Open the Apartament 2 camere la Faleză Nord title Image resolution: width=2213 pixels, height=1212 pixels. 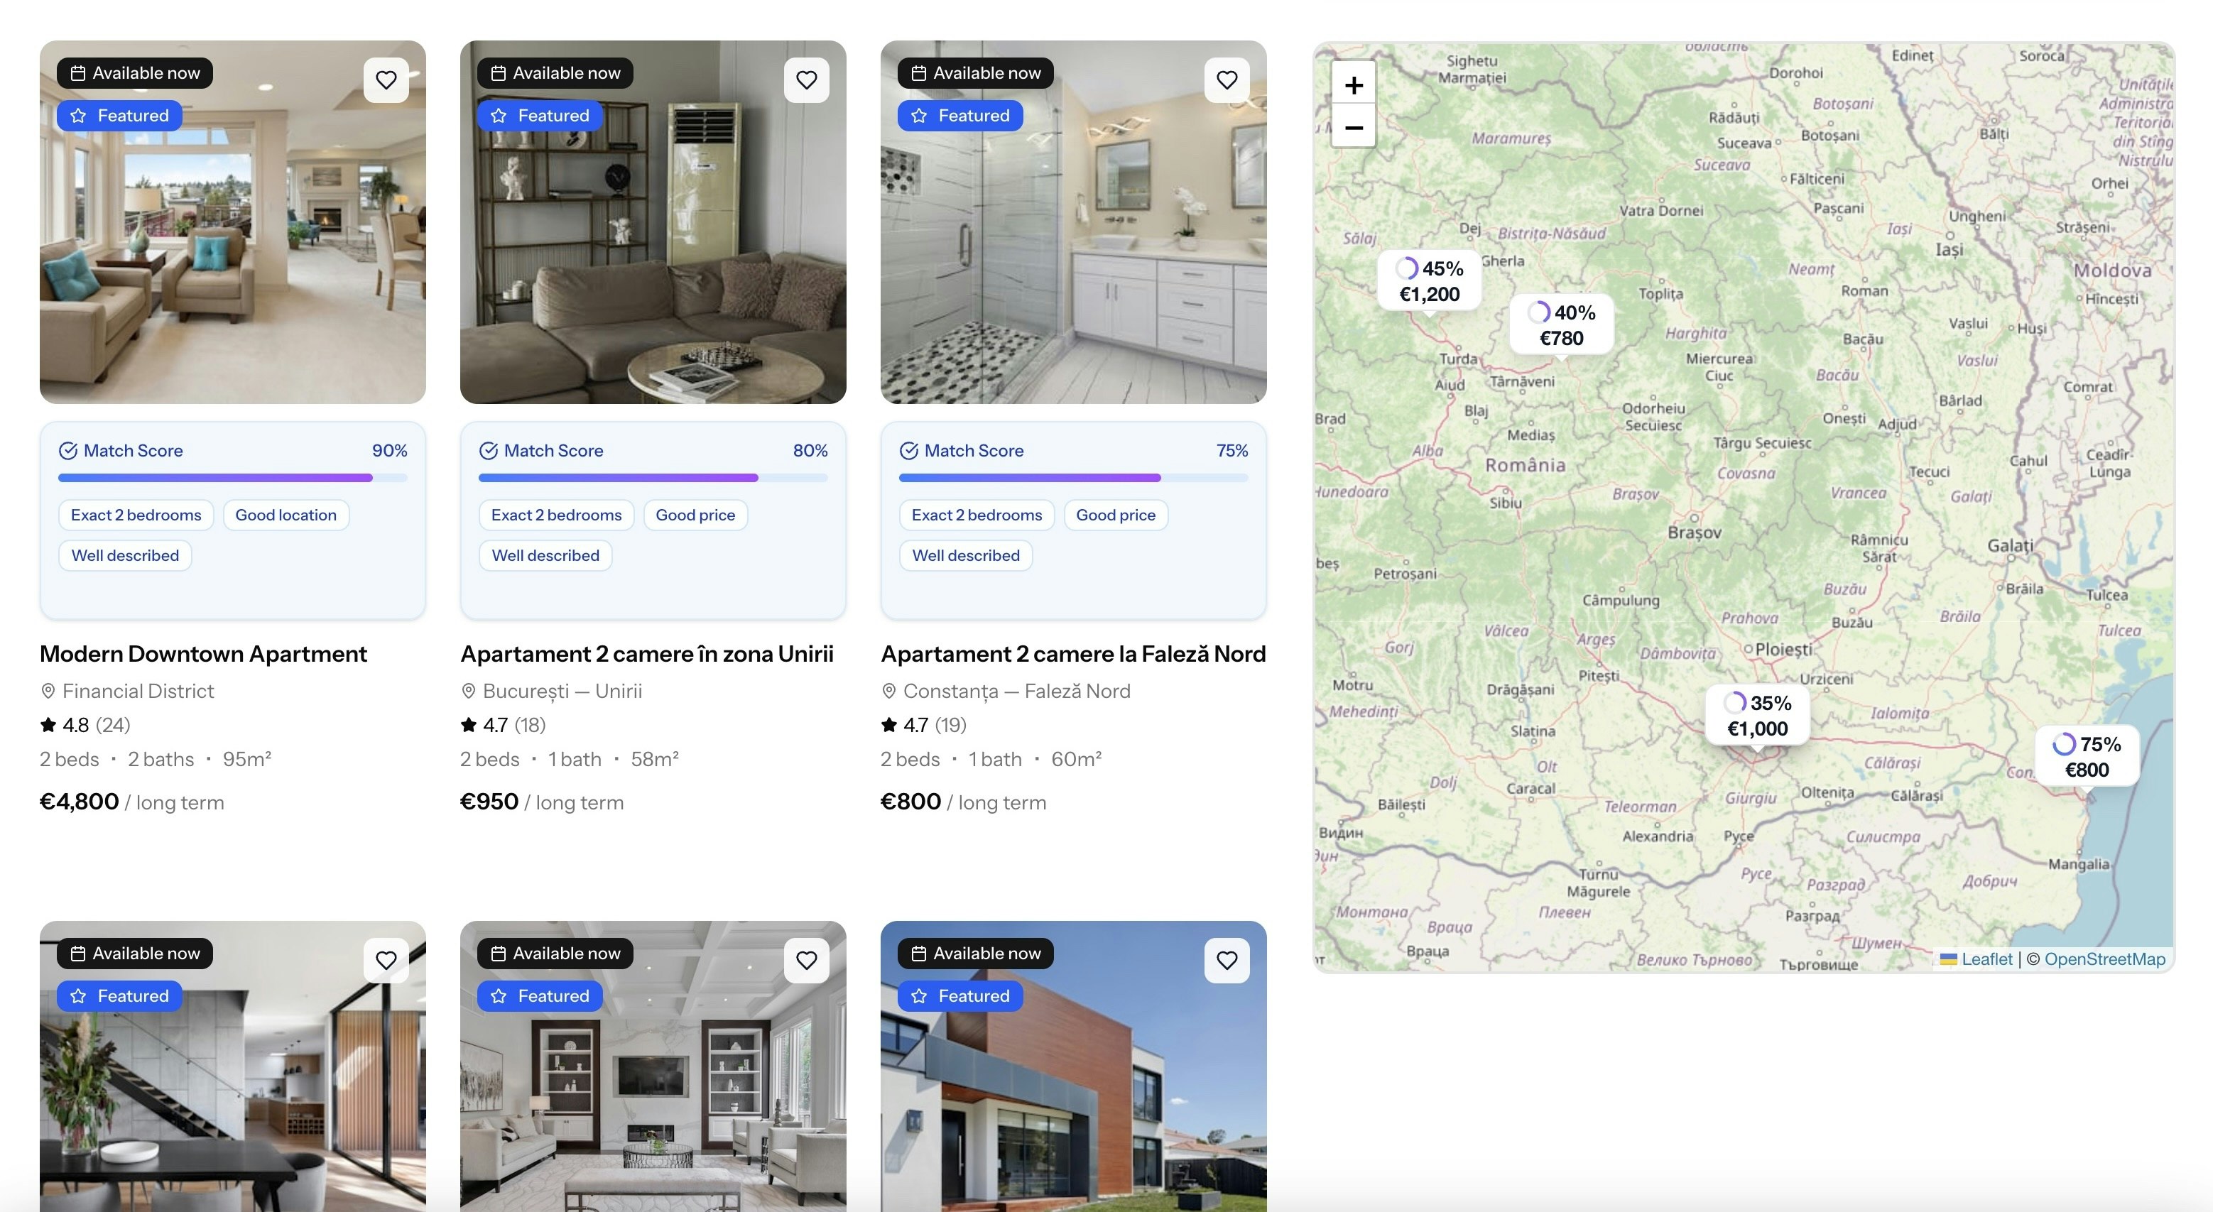(x=1073, y=654)
